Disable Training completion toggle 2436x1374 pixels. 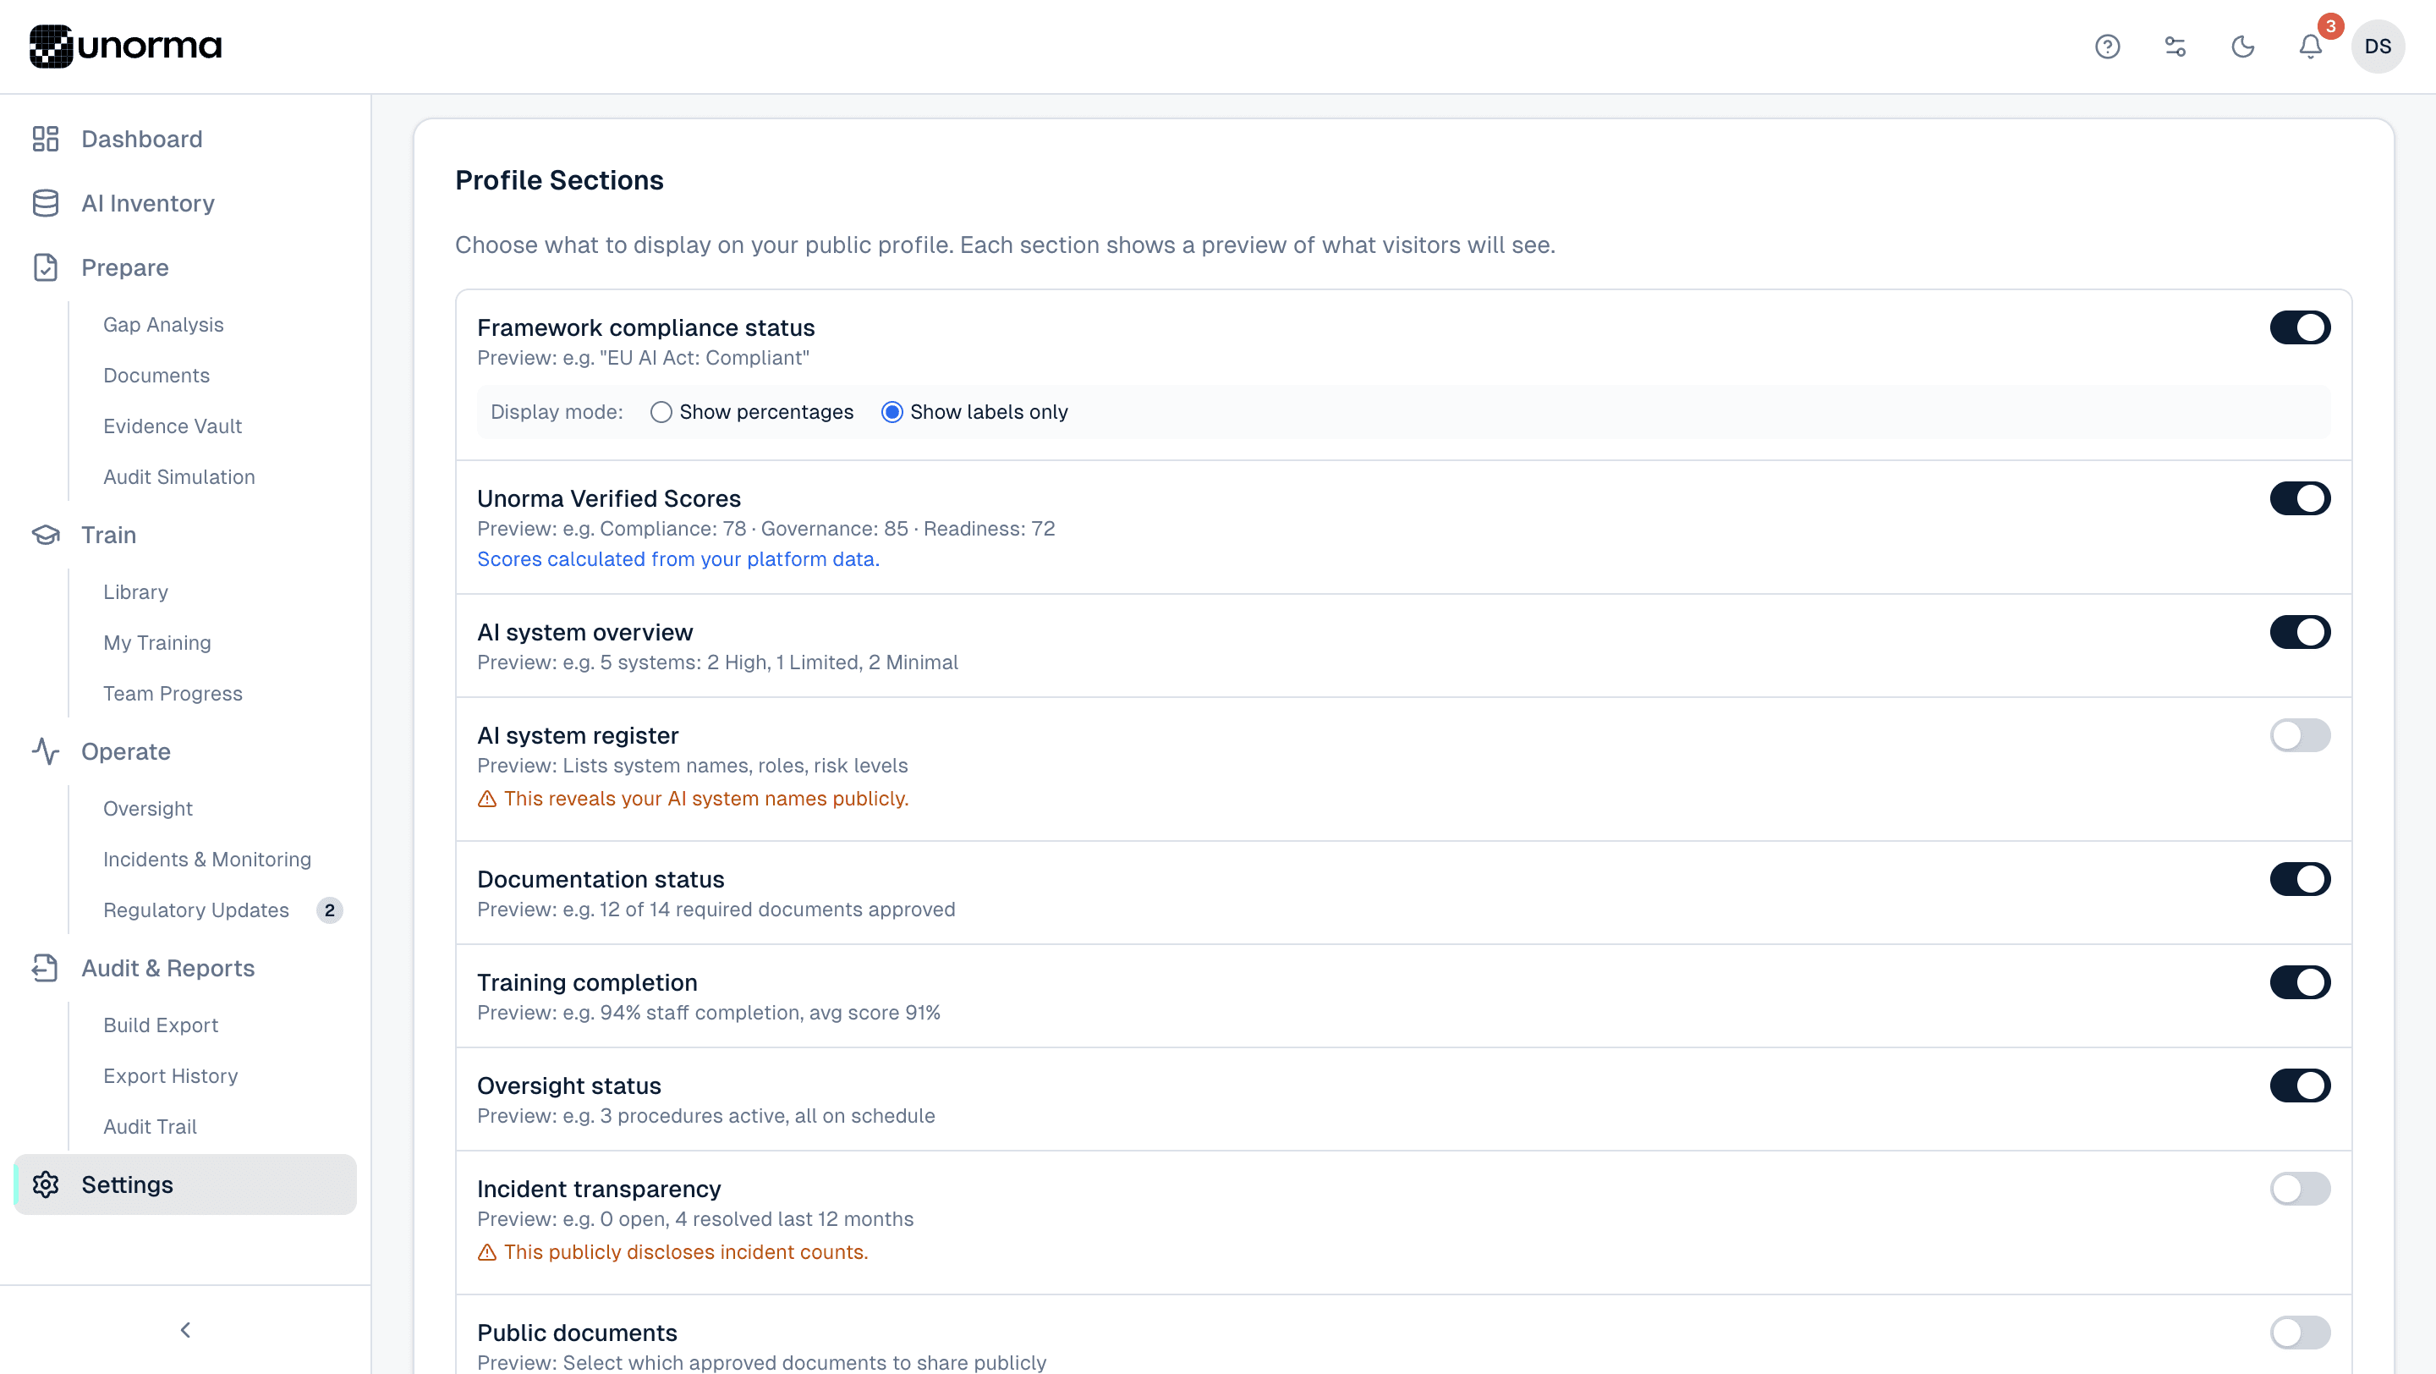2300,982
